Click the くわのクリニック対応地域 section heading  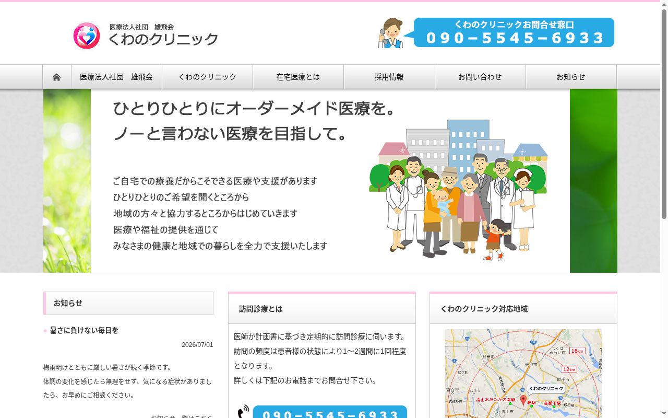[x=523, y=309]
